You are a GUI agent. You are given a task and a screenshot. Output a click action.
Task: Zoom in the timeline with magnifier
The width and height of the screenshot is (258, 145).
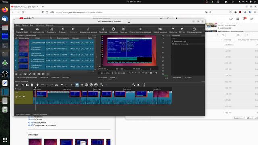pyautogui.click(x=133, y=85)
